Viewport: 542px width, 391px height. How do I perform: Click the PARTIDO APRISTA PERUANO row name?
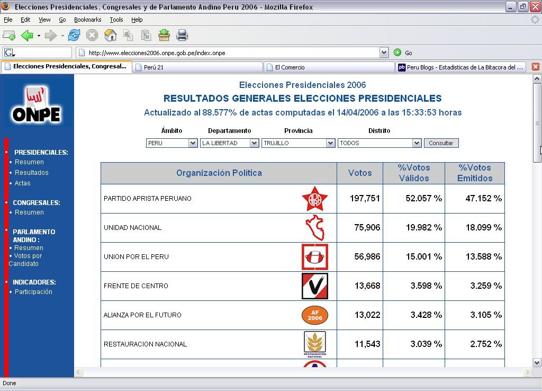click(x=147, y=199)
